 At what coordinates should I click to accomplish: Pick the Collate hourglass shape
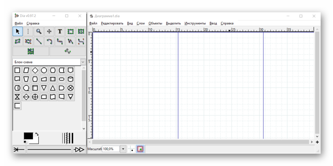17,97
